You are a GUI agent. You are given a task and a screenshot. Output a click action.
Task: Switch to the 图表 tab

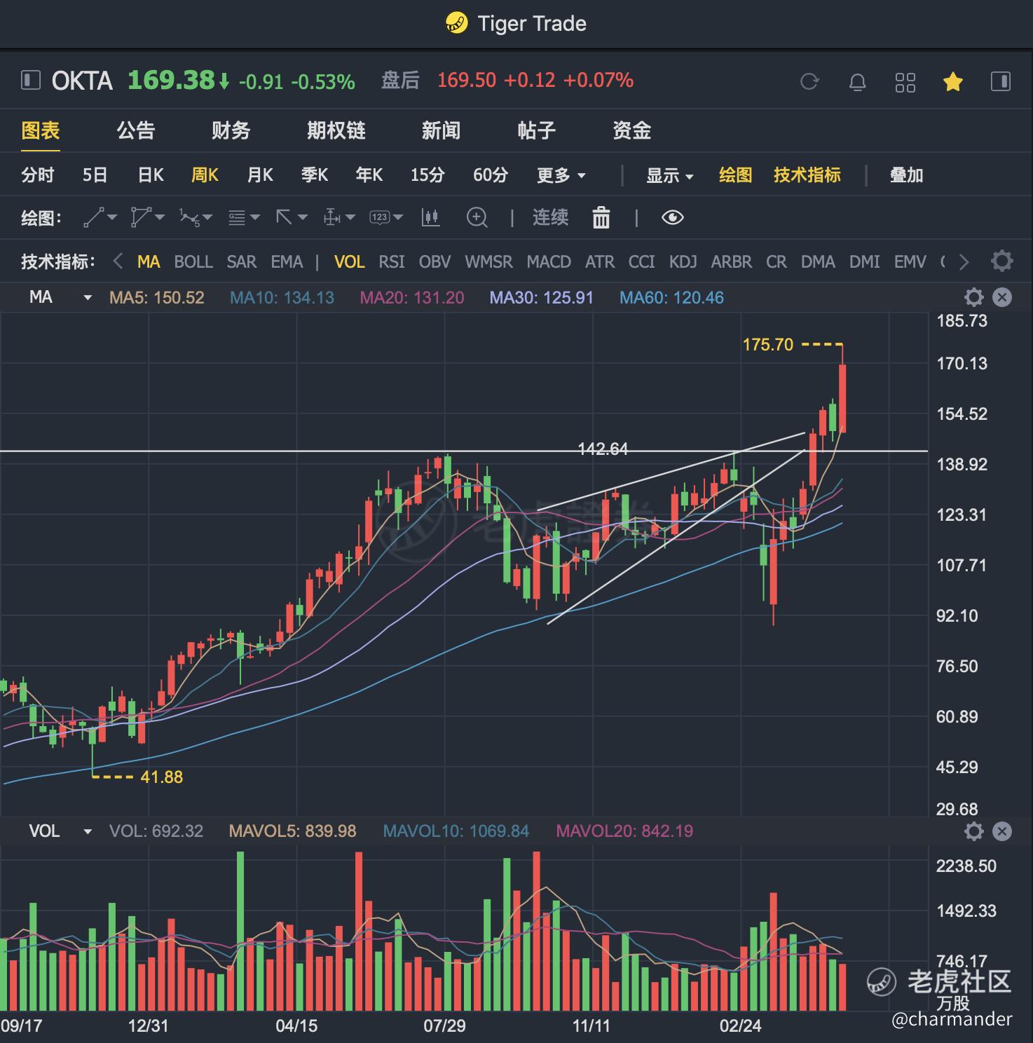pyautogui.click(x=41, y=130)
